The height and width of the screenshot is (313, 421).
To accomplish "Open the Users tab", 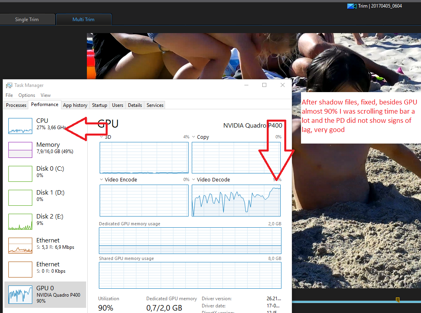I will pos(118,105).
